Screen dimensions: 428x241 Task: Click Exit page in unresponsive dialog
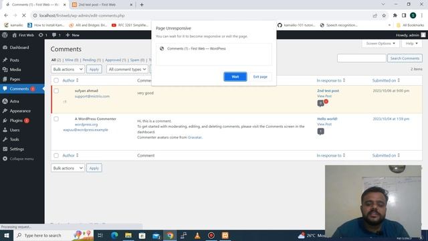point(260,77)
